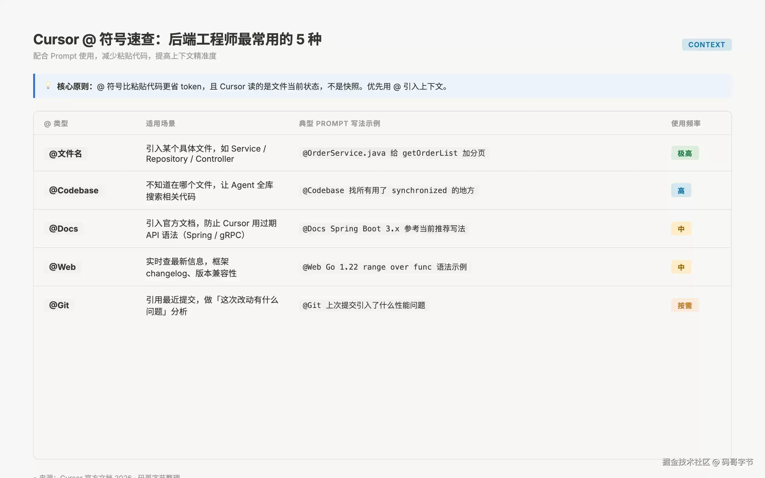The height and width of the screenshot is (478, 765).
Task: Select the '@Docs' tag
Action: pos(63,228)
